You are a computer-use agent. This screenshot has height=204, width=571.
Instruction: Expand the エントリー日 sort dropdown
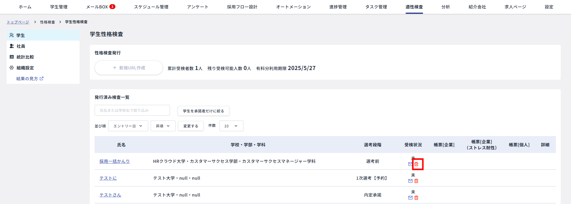(128, 126)
